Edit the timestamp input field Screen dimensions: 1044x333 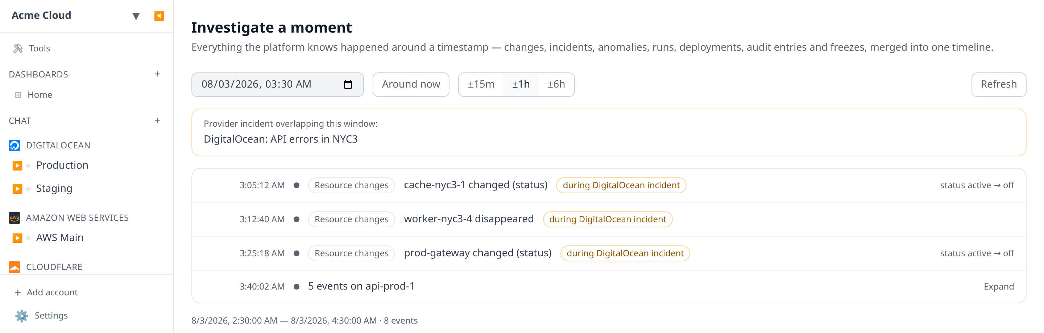click(277, 85)
